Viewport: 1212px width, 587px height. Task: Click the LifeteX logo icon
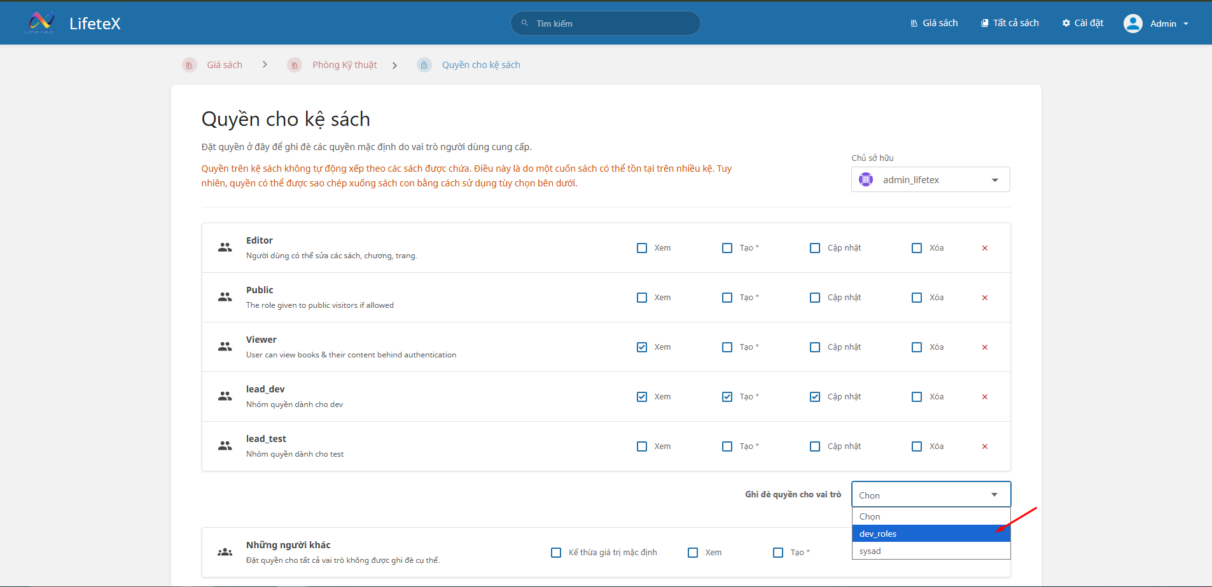coord(41,23)
